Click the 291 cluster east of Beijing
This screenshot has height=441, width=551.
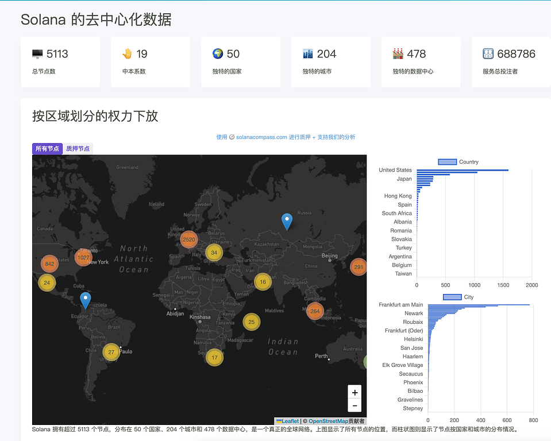(359, 267)
